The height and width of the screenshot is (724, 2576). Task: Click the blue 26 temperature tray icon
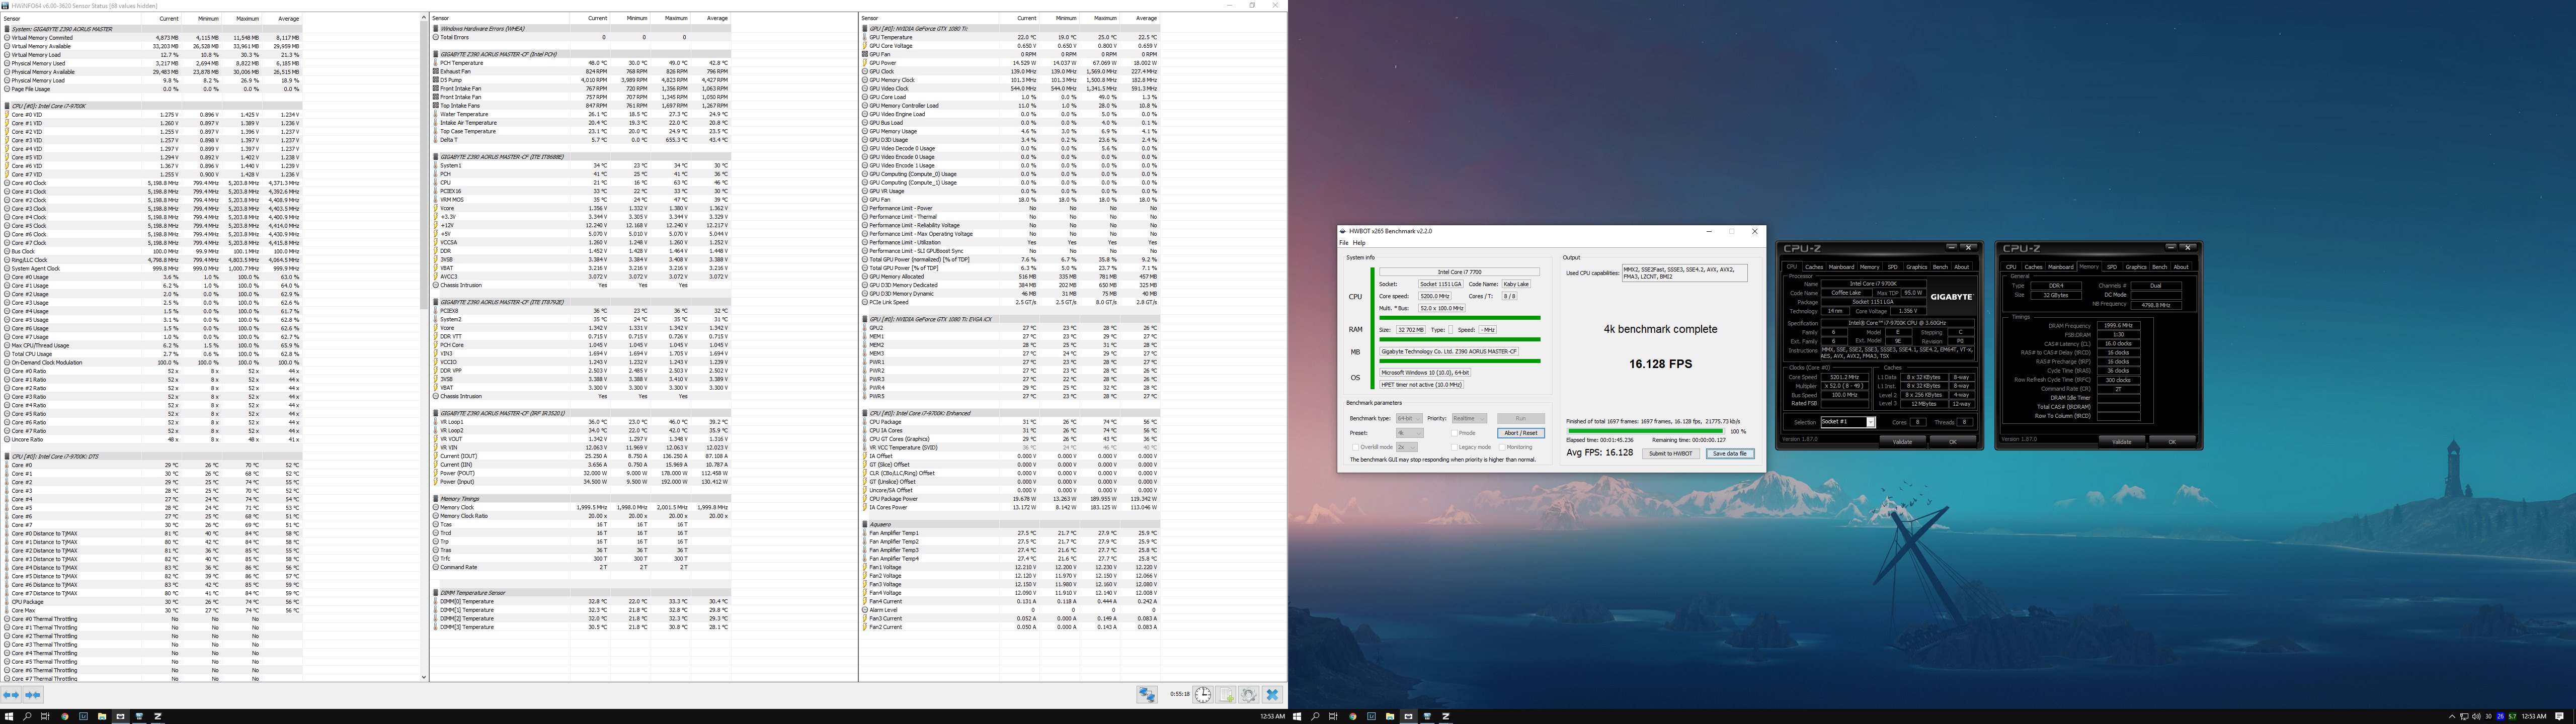[2501, 716]
